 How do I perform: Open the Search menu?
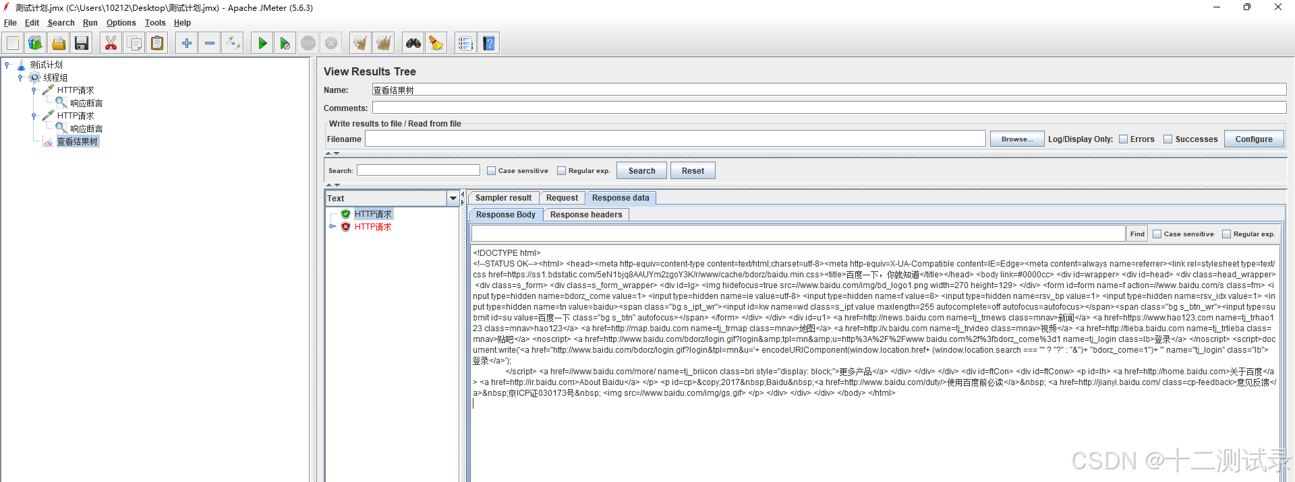pos(61,23)
